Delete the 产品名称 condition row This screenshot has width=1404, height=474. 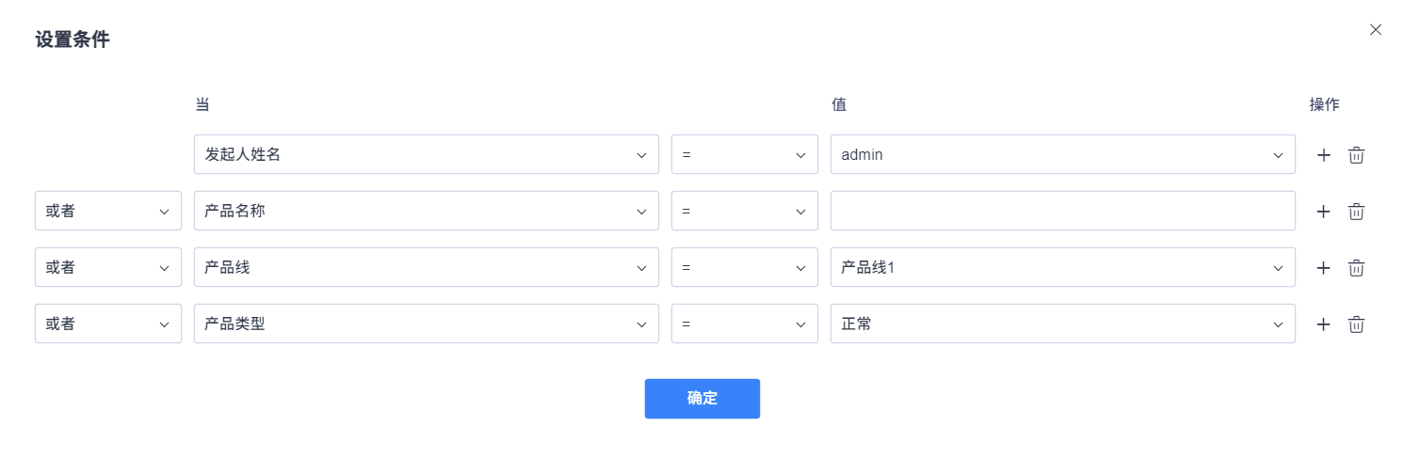(x=1356, y=212)
